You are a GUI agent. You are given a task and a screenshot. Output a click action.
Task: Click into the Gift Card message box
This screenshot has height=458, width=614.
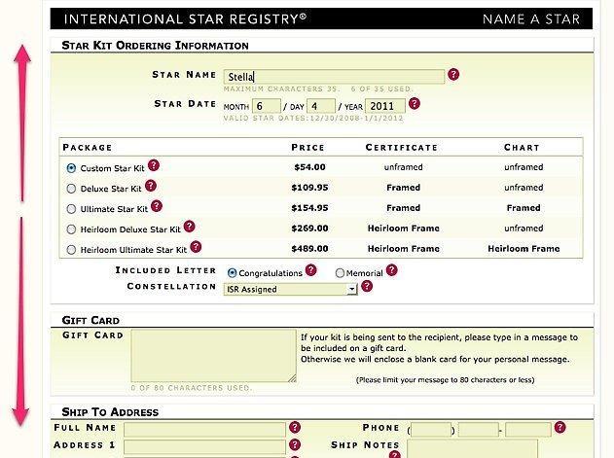[x=213, y=356]
